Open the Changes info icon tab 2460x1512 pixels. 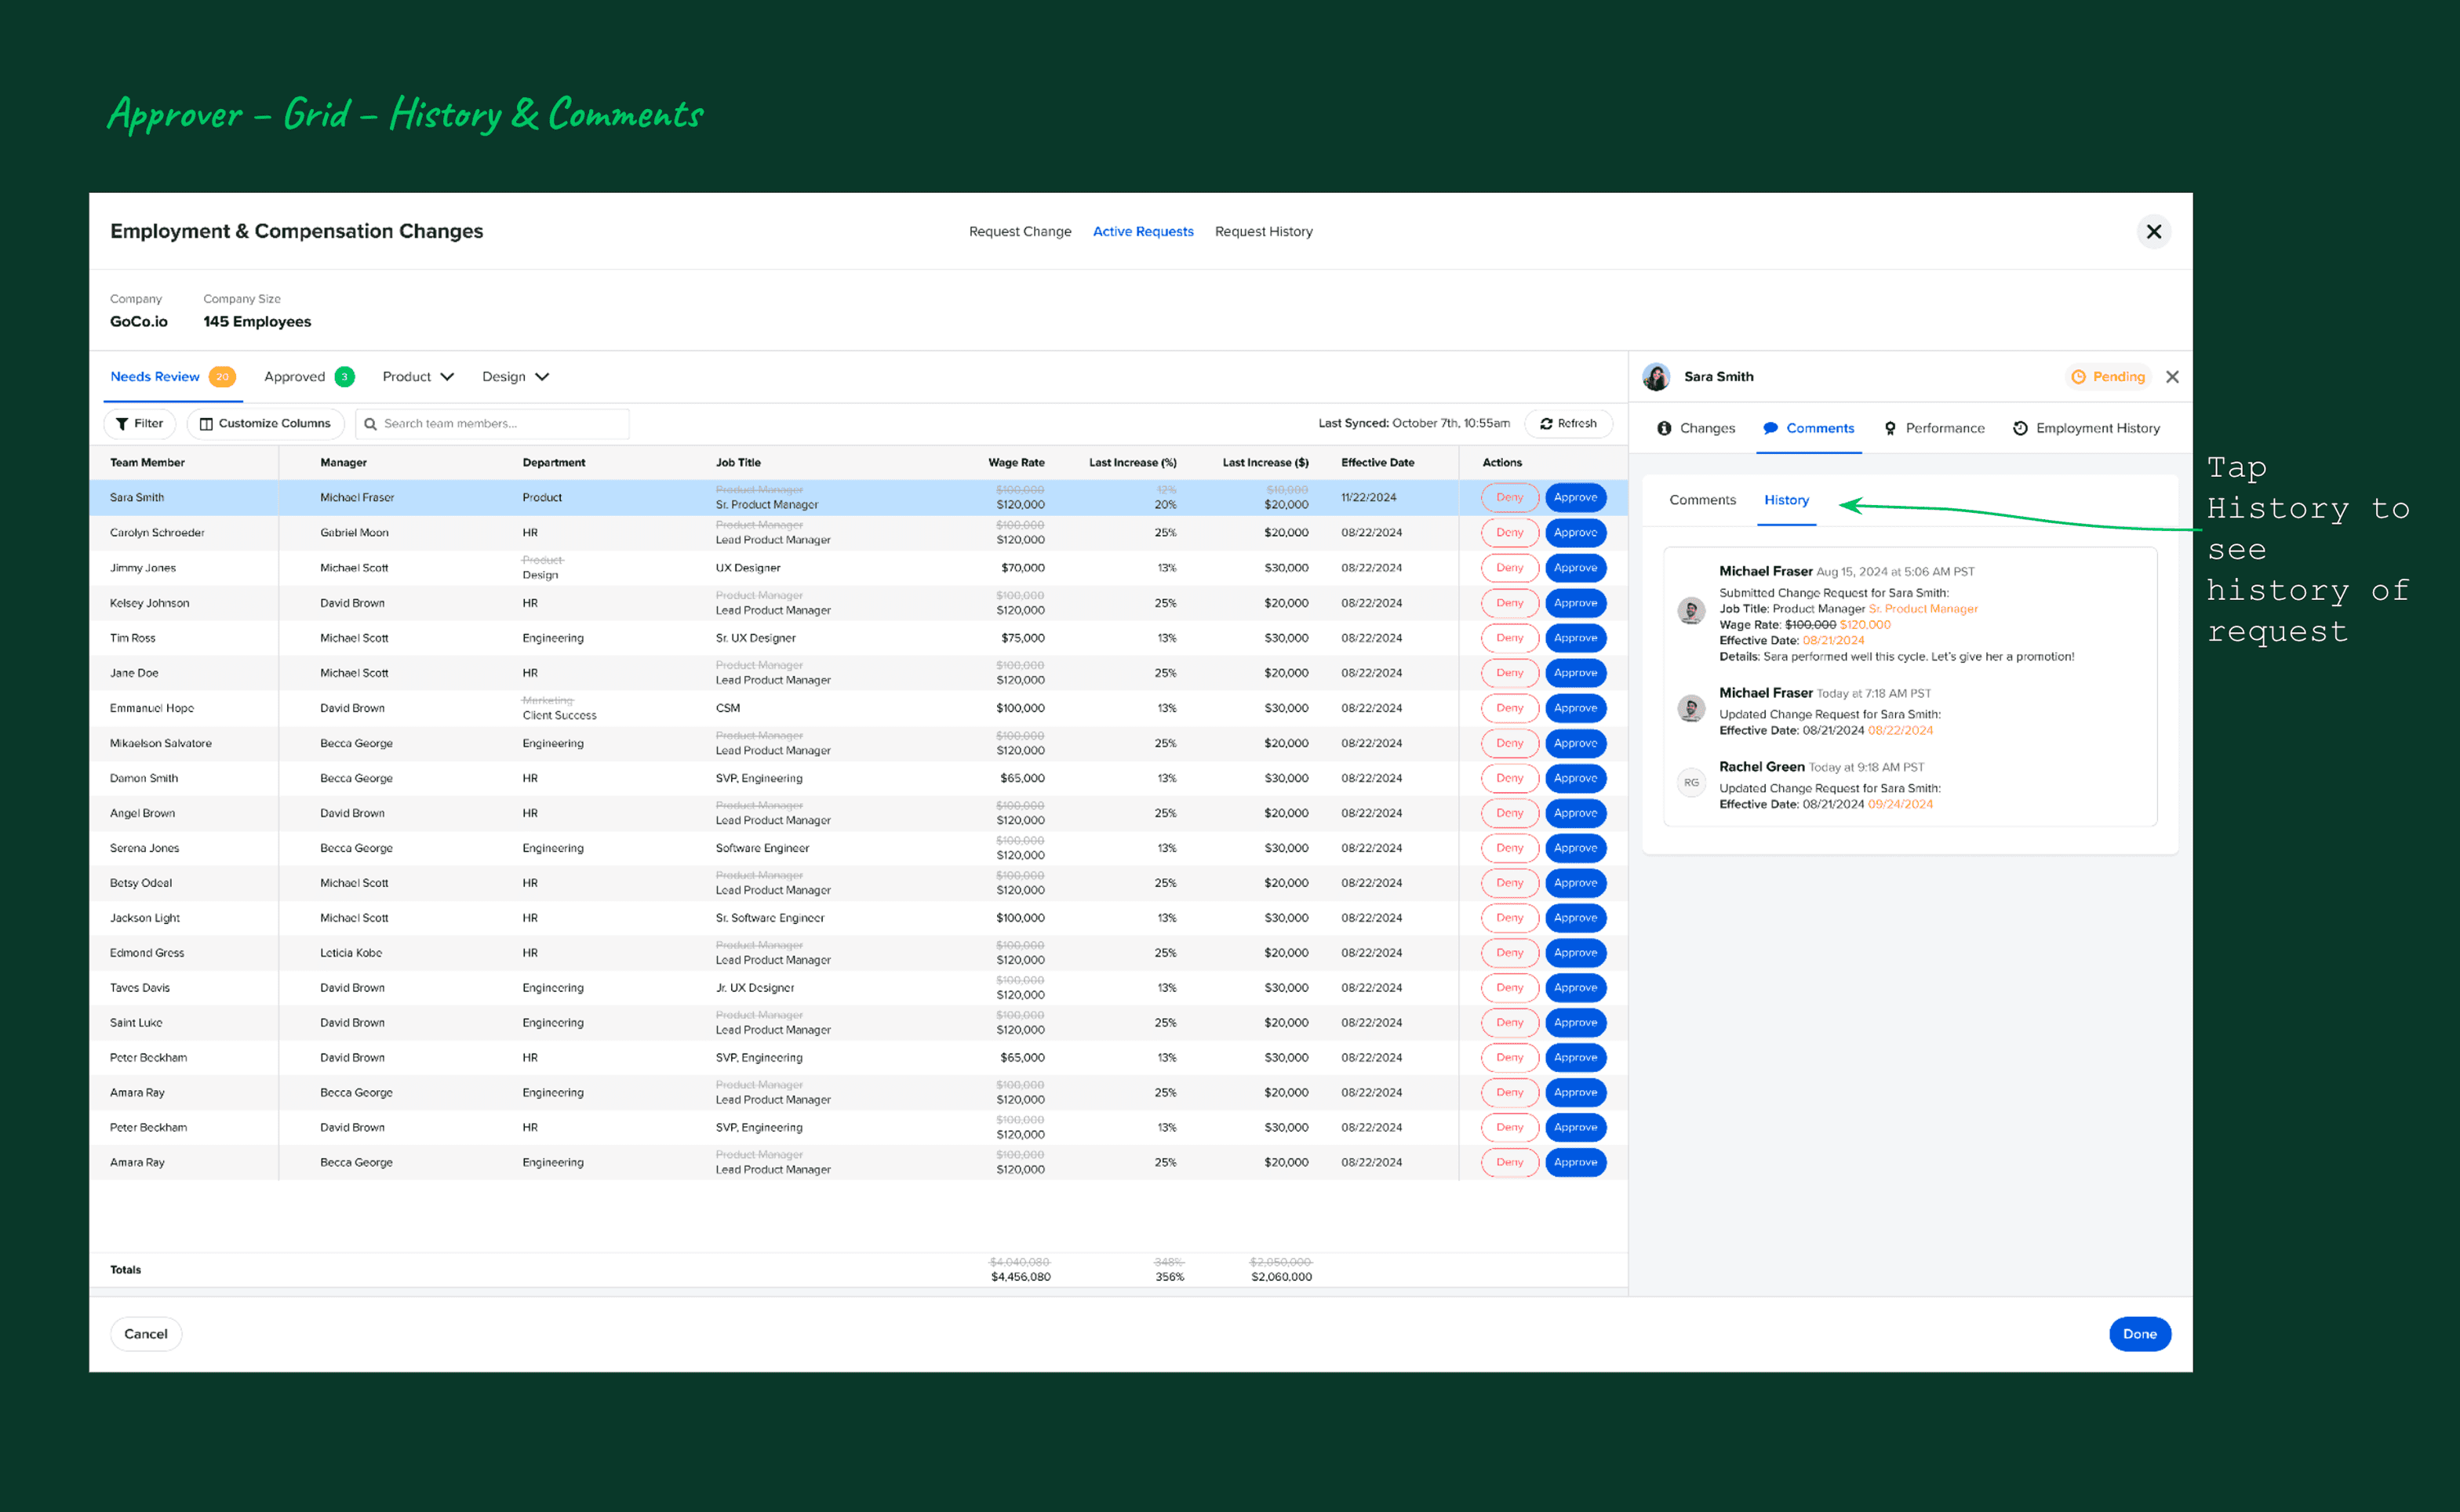[1664, 428]
